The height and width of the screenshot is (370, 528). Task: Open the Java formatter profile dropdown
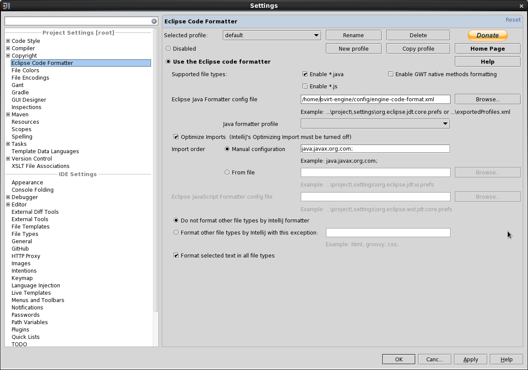coord(375,124)
